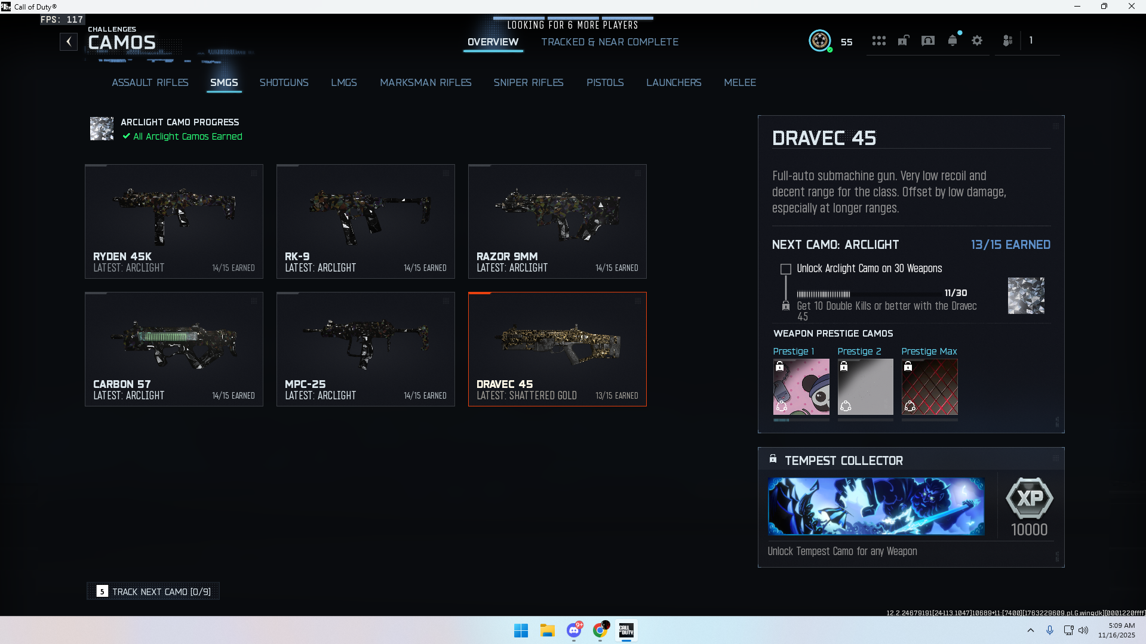Open notifications bell icon
The height and width of the screenshot is (644, 1146).
953,41
